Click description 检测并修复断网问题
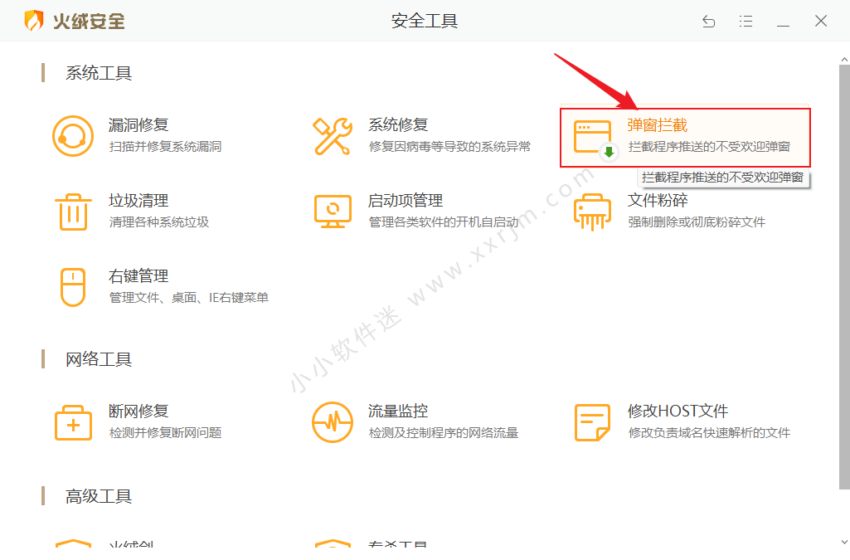 click(165, 432)
